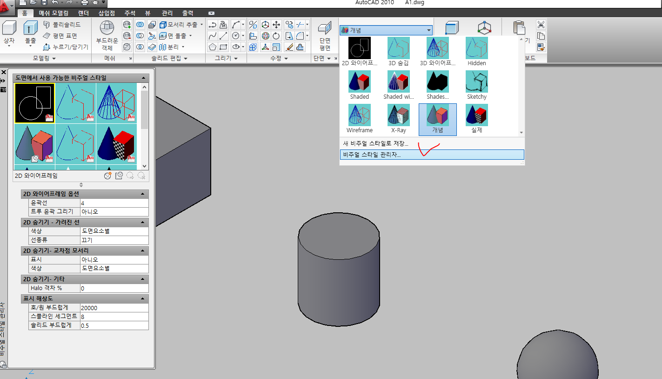Click the cut (scissors) icon
The height and width of the screenshot is (379, 662).
(541, 25)
